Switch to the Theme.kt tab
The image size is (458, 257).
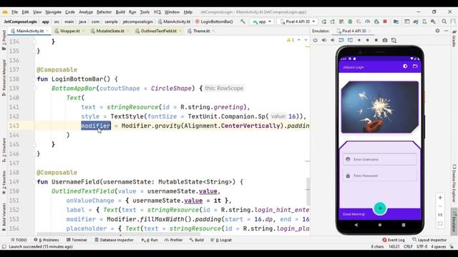pos(201,31)
